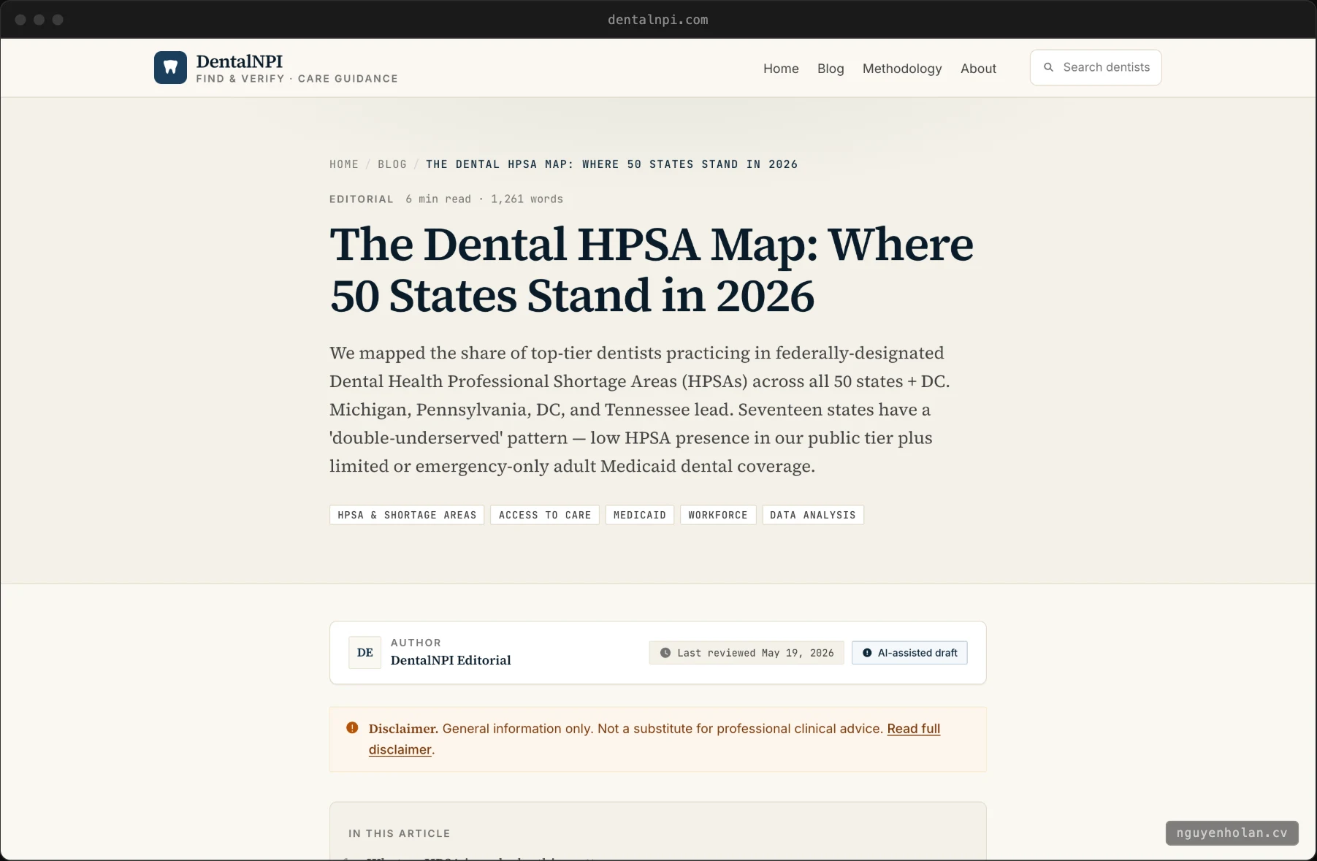The height and width of the screenshot is (861, 1317).
Task: Go to the Methodology page
Action: pos(902,69)
